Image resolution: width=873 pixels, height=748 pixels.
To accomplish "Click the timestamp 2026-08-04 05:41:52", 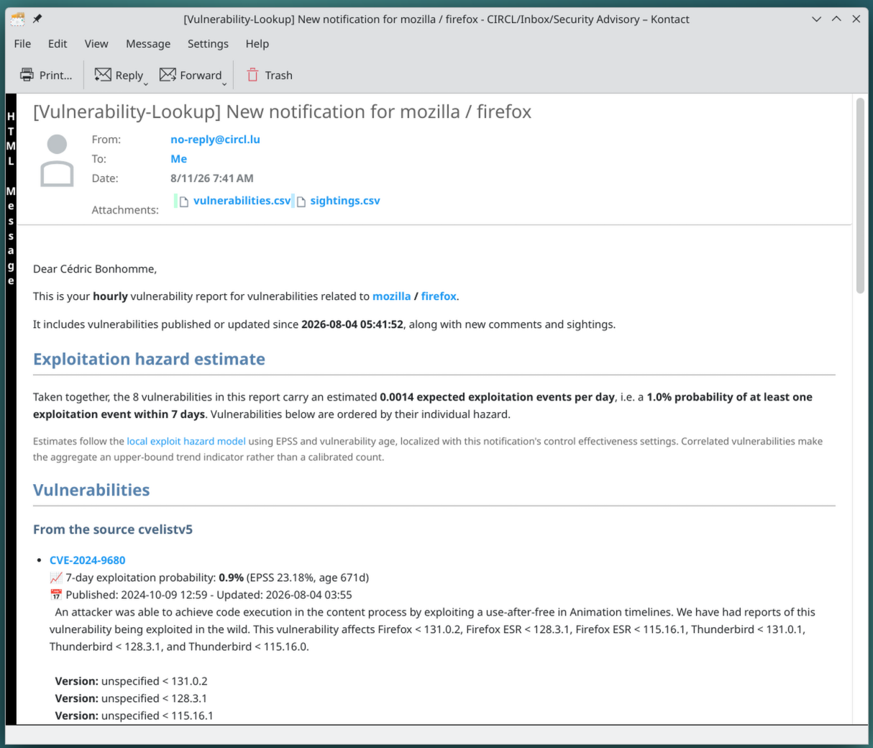I will tap(352, 324).
